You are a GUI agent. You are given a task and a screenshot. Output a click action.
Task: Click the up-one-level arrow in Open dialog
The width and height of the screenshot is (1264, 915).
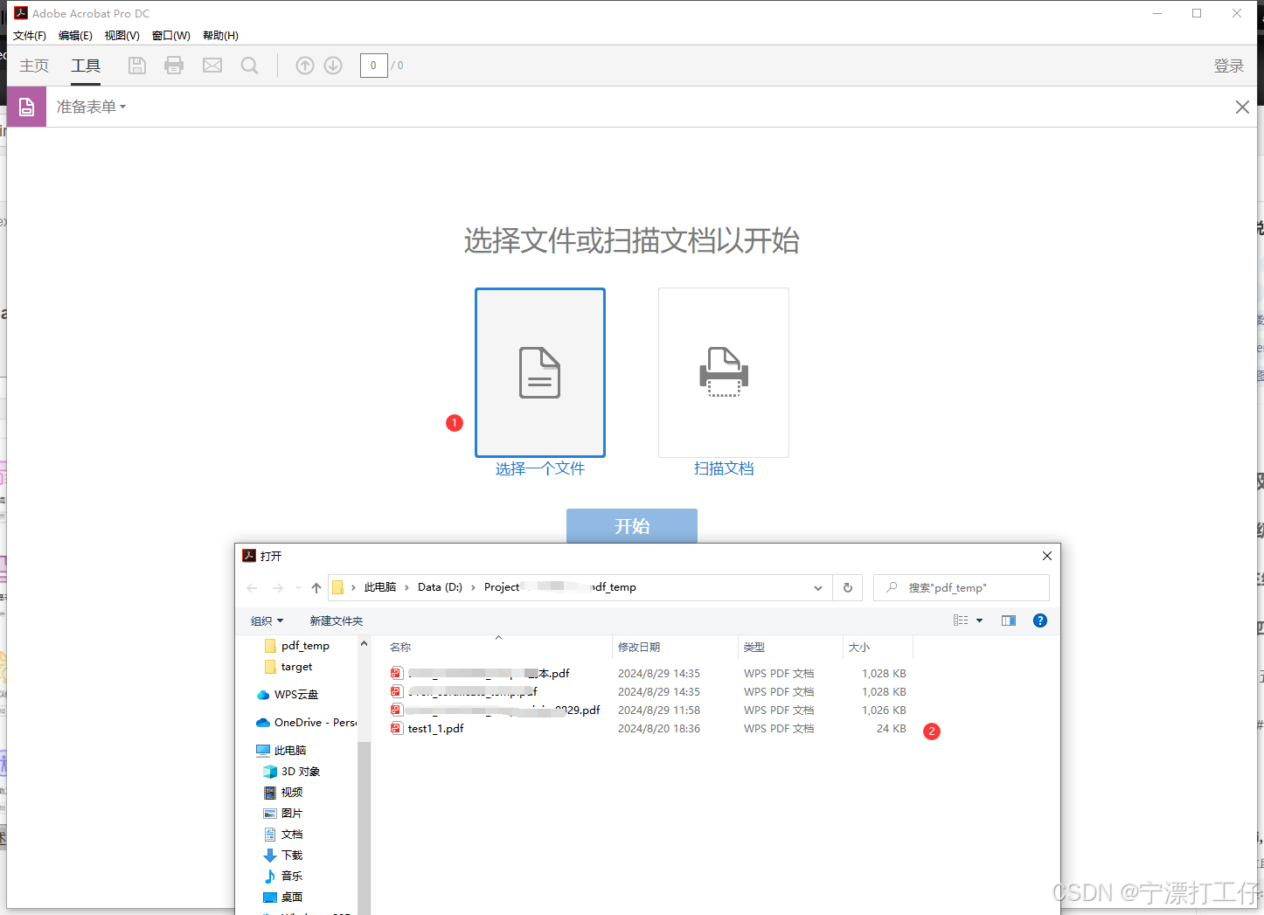point(316,588)
